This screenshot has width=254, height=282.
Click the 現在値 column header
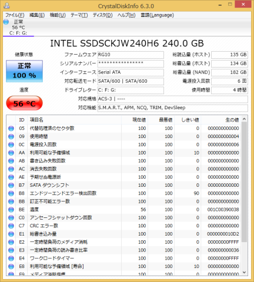point(135,120)
